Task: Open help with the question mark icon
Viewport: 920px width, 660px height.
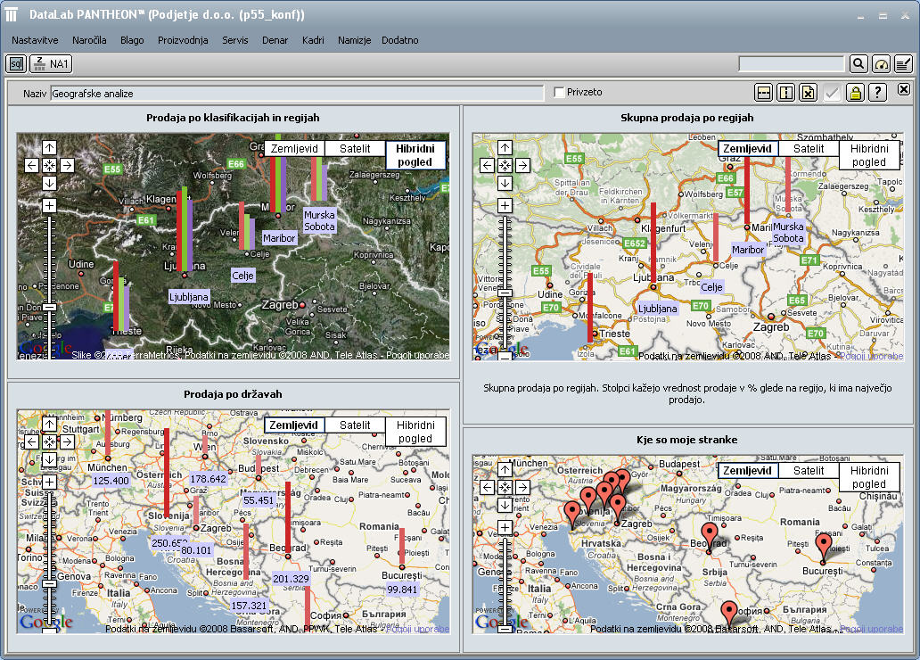Action: [x=877, y=93]
